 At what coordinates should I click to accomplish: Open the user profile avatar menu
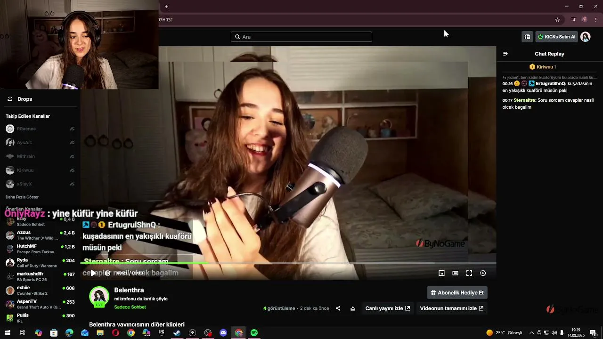point(585,37)
